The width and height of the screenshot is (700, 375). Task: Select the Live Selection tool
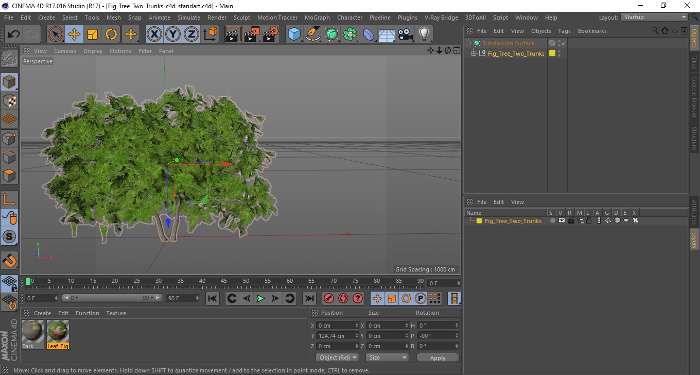pos(56,35)
